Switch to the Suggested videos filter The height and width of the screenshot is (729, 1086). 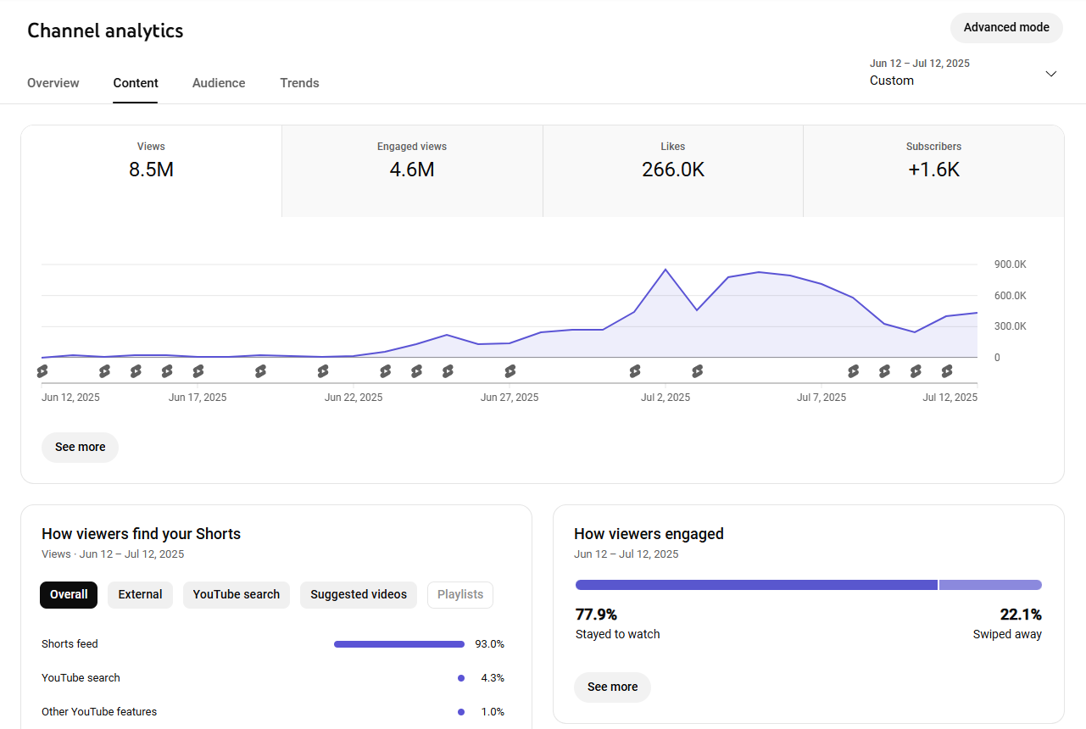click(358, 595)
